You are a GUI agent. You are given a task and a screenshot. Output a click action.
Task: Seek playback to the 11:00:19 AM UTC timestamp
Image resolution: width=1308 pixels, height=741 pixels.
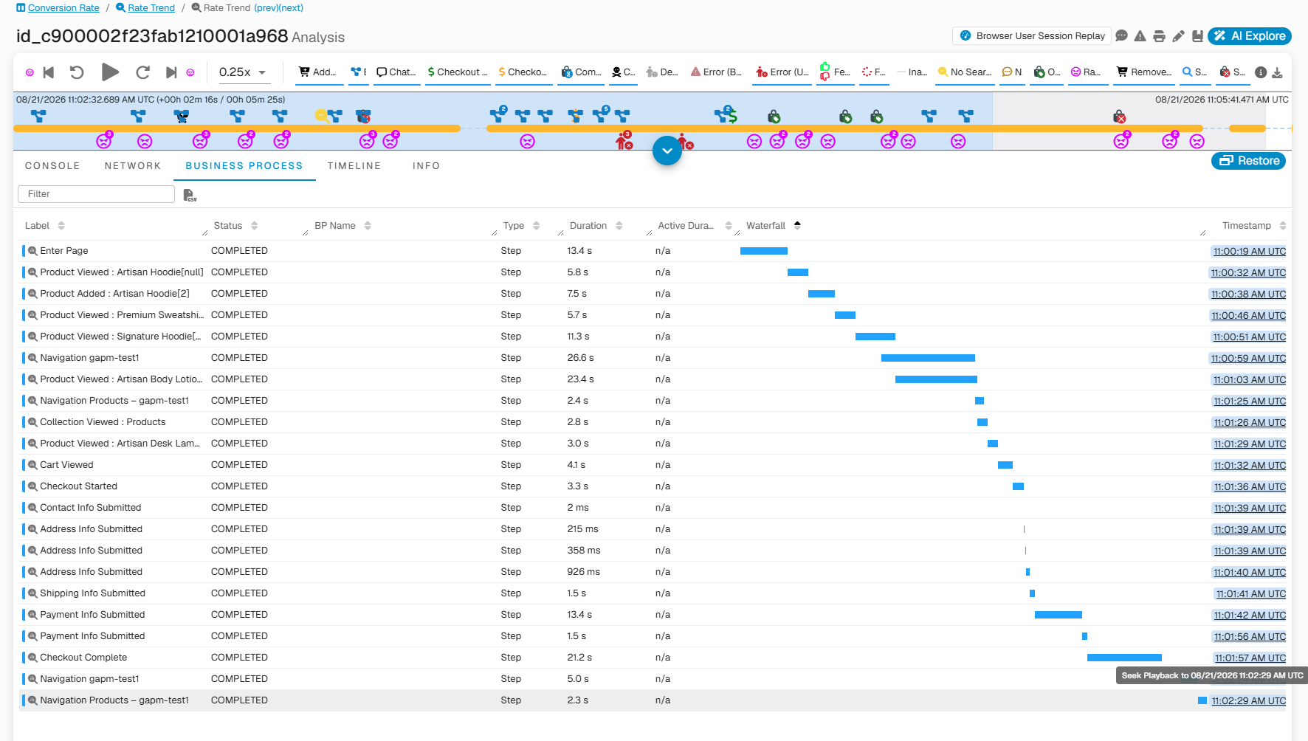1249,252
